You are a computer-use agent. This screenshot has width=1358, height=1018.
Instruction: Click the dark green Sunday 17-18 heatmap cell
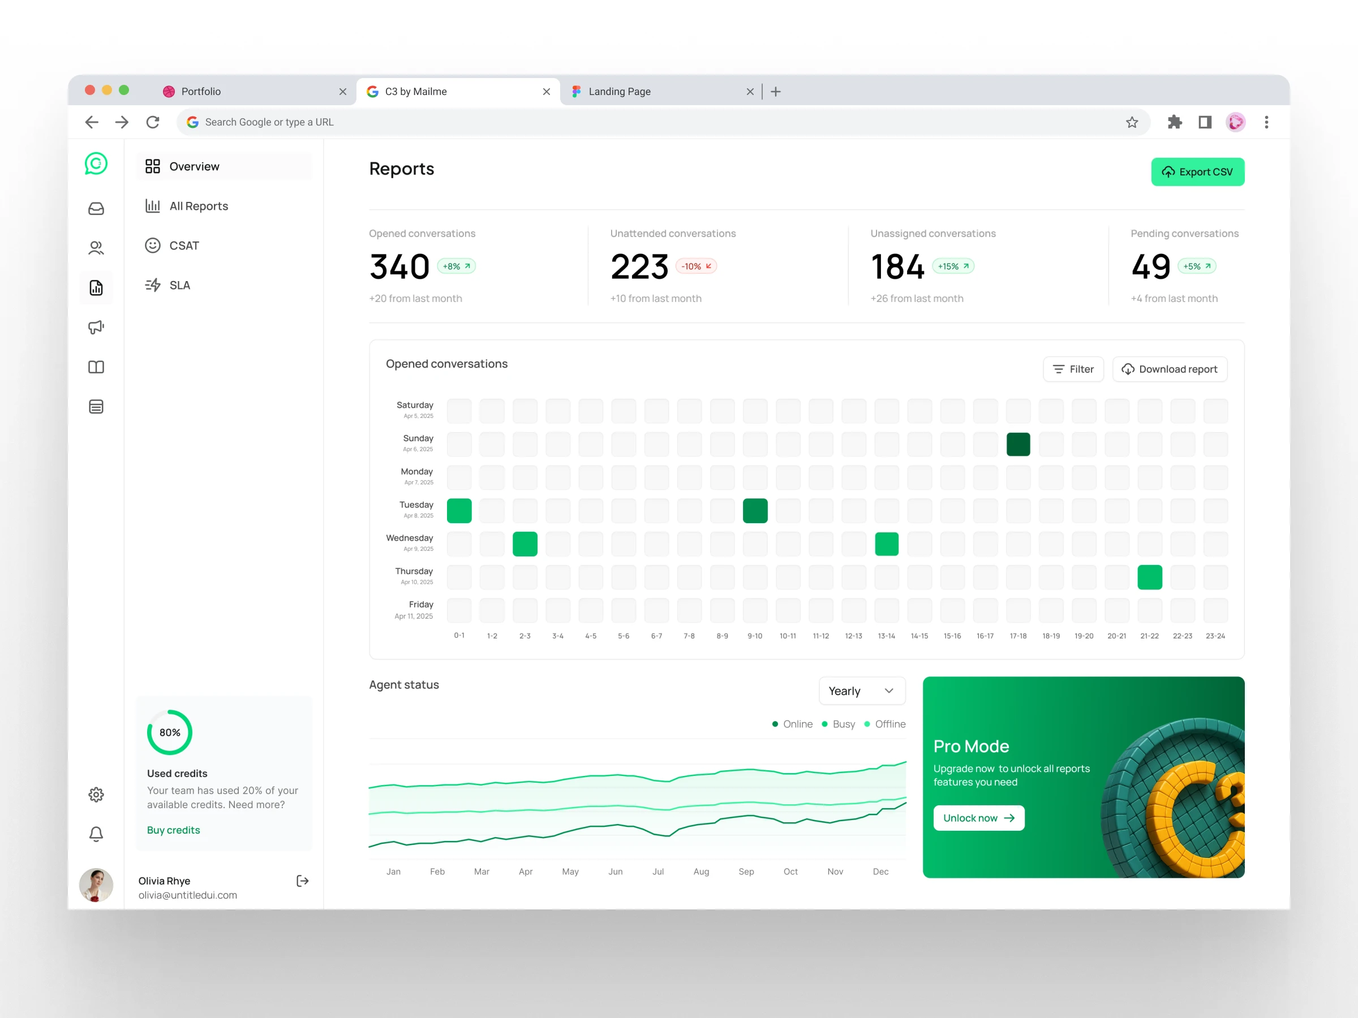click(x=1018, y=445)
